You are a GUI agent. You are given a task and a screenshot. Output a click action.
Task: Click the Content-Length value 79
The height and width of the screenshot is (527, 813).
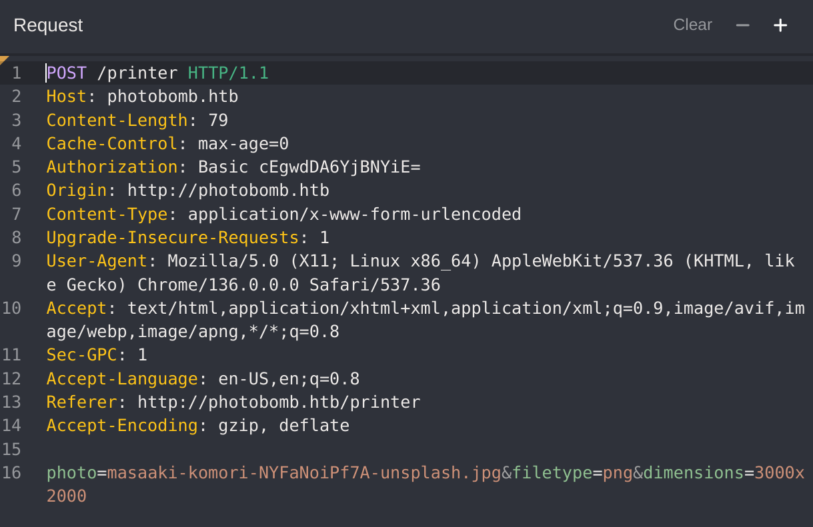click(218, 120)
